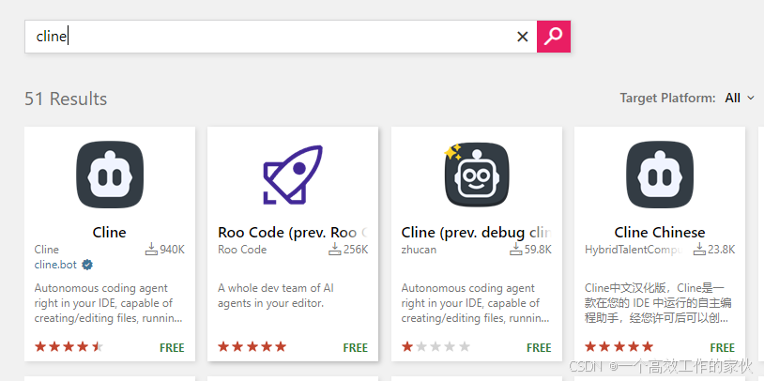
Task: Click the cline.bot publisher domain link
Action: click(55, 265)
